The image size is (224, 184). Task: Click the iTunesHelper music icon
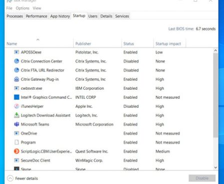[17, 106]
